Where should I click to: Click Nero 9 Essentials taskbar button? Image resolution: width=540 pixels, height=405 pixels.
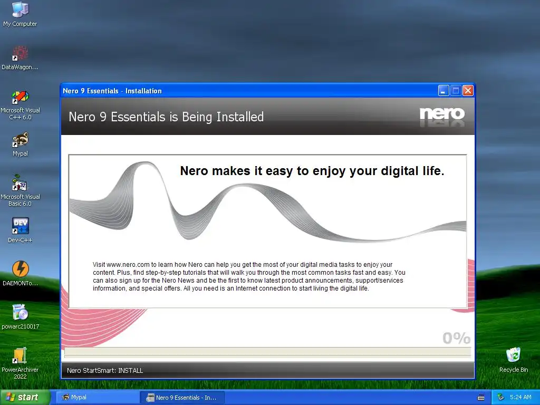point(182,398)
